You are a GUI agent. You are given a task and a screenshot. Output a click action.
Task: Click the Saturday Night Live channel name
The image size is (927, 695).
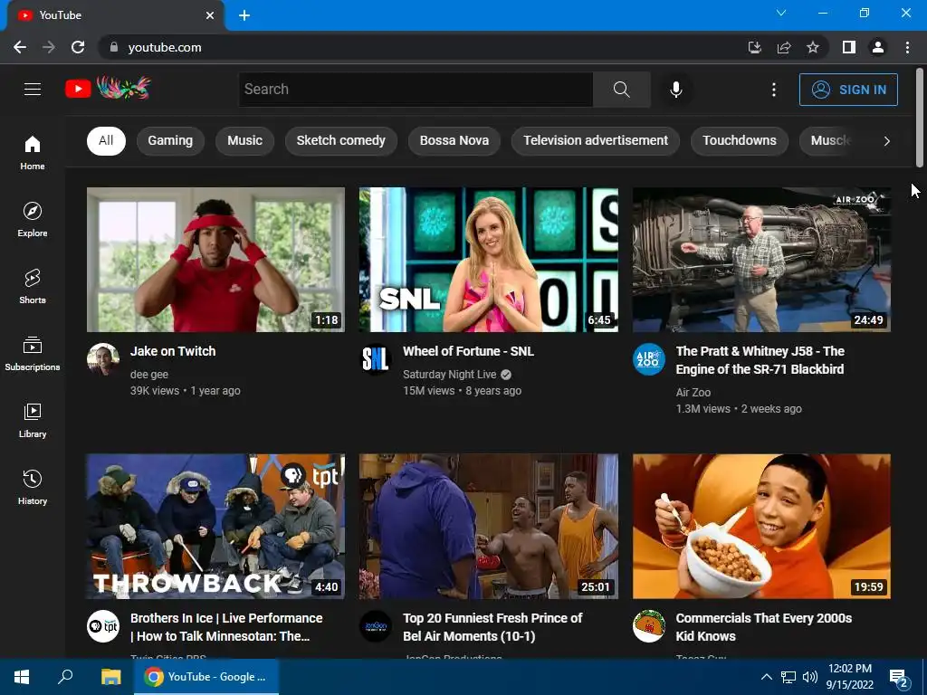tap(449, 374)
